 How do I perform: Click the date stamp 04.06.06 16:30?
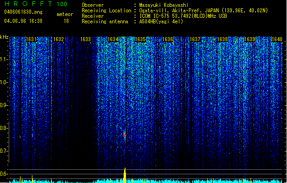click(23, 21)
